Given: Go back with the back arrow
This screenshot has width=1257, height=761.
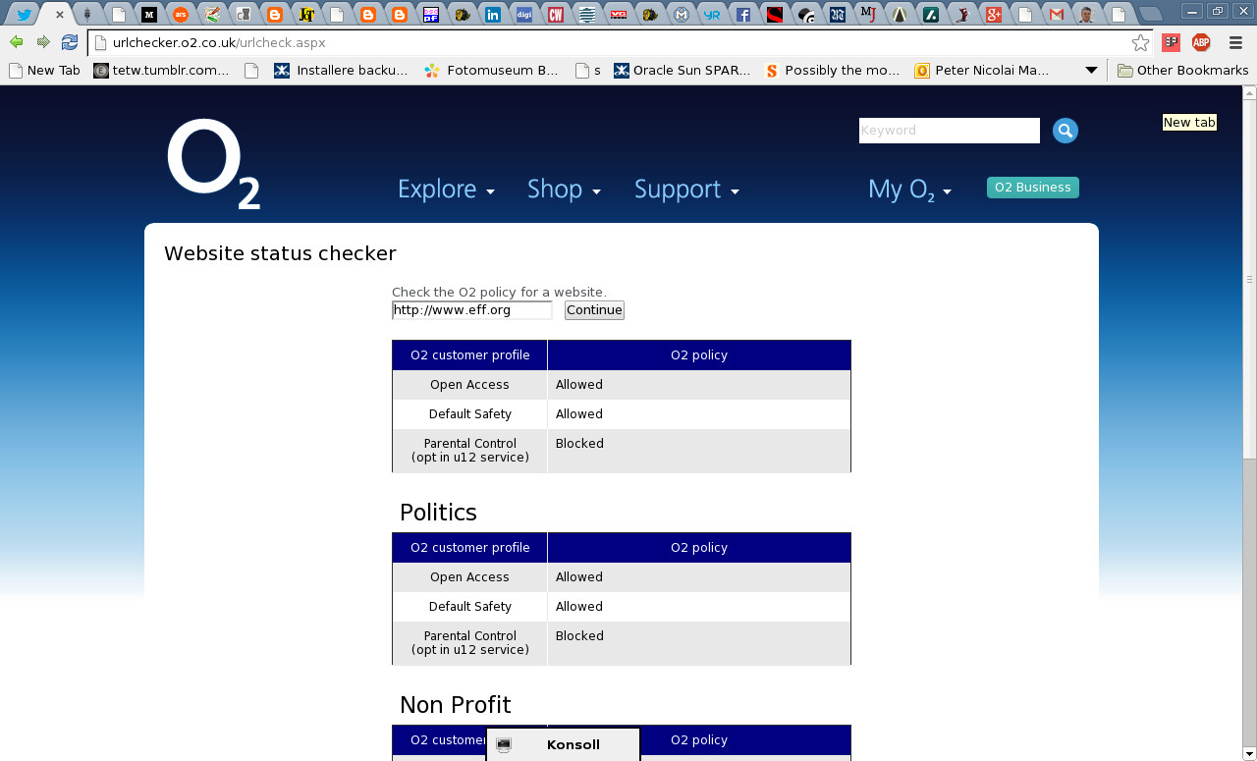Looking at the screenshot, I should click(17, 42).
